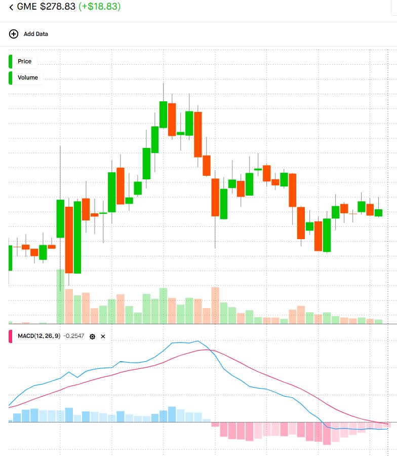The width and height of the screenshot is (397, 456).
Task: Click the green +$18.83 change text
Action: pyautogui.click(x=99, y=7)
